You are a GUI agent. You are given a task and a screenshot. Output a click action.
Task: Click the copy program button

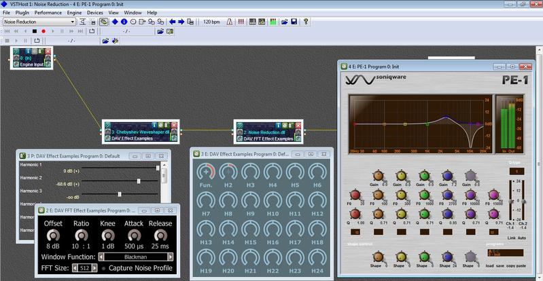point(511,266)
